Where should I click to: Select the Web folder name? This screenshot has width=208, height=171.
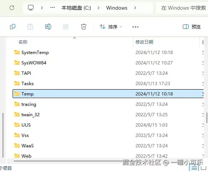point(26,156)
